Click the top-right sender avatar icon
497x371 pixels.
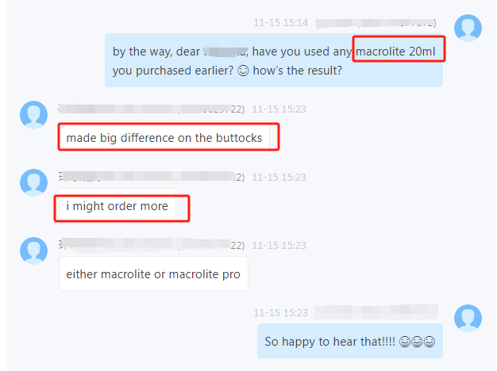tap(468, 28)
